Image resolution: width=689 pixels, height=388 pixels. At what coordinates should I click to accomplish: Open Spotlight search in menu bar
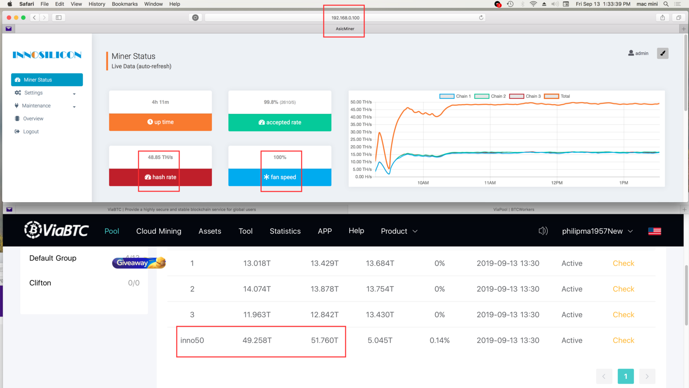click(x=666, y=4)
